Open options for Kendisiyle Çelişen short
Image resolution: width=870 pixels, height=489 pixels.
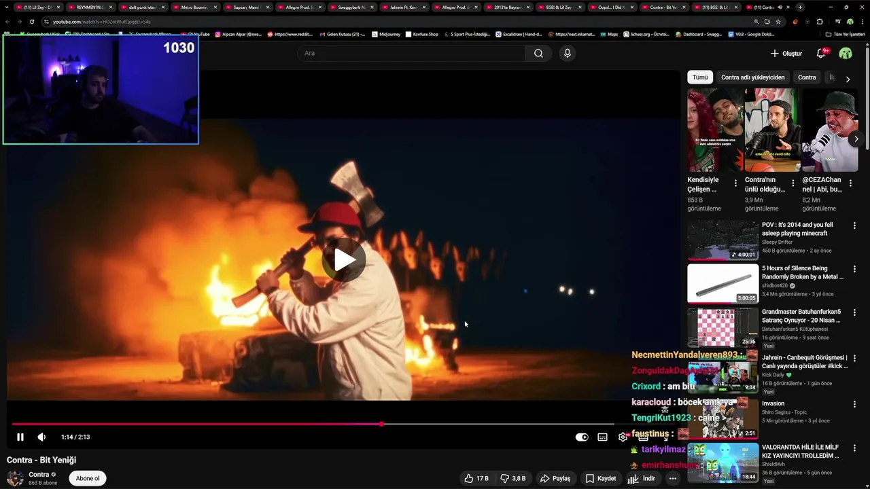click(735, 183)
